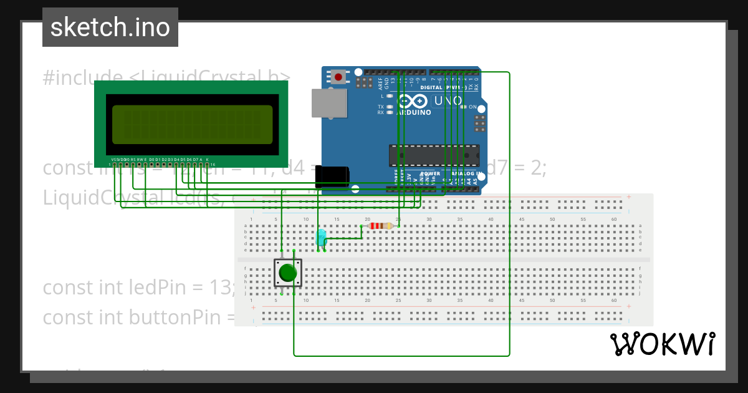Click the Arduino red reset button
This screenshot has height=393, width=748.
click(338, 77)
